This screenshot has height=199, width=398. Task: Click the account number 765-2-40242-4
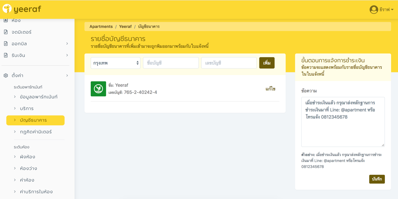tap(140, 92)
